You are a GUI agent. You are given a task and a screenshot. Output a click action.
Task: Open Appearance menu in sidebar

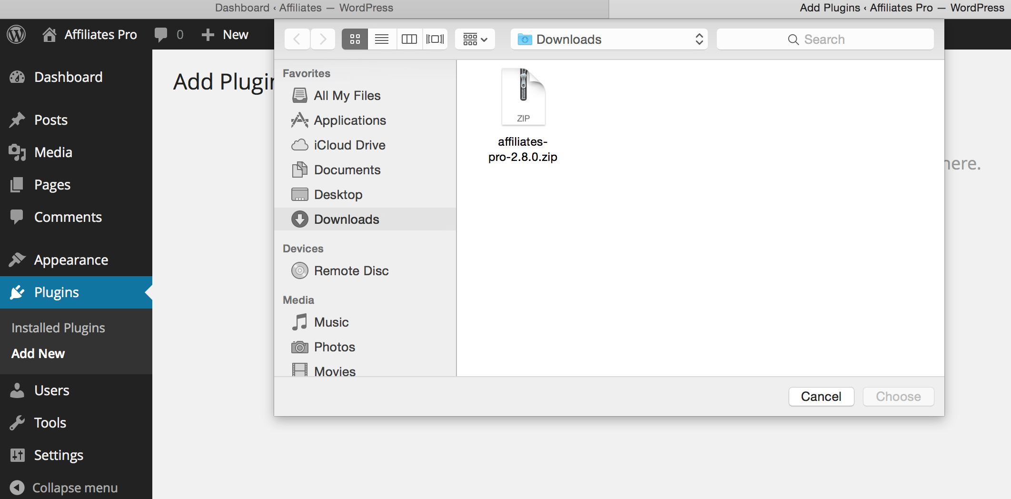[x=76, y=260]
